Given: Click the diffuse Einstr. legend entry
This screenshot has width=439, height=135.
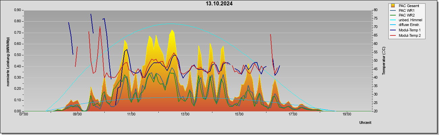Looking at the screenshot, I should [409, 25].
